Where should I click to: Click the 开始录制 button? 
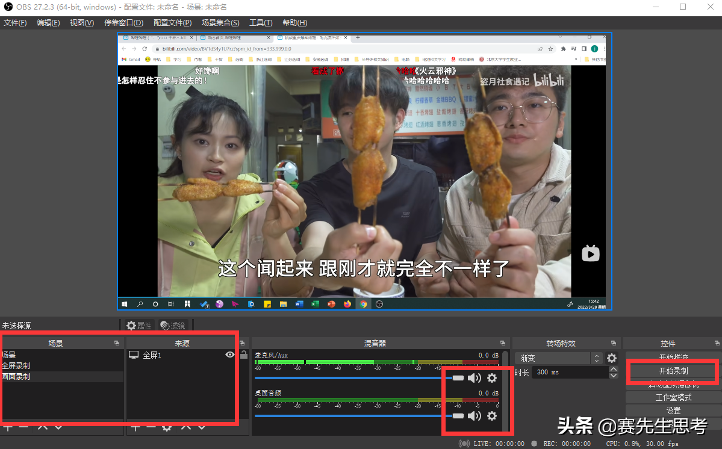click(x=673, y=371)
